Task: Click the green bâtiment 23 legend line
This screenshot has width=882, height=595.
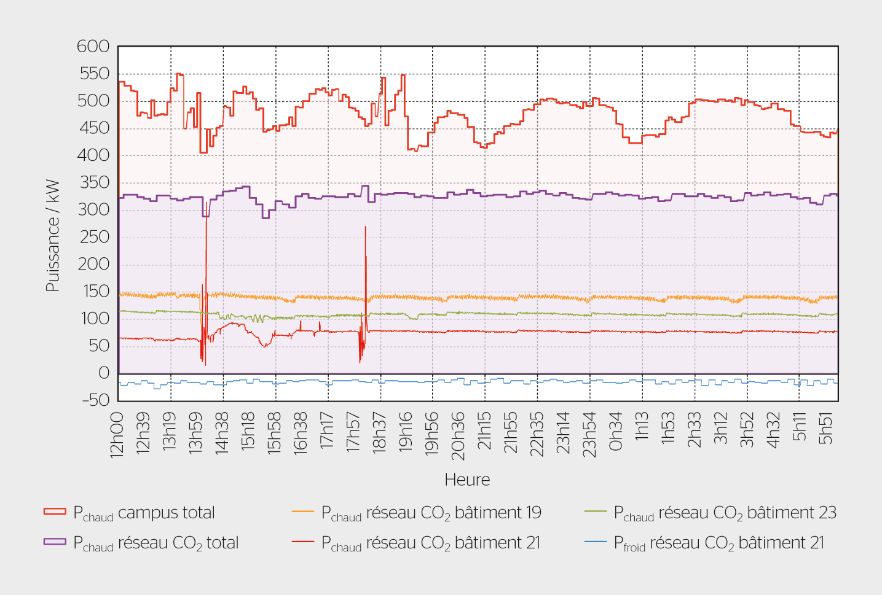Action: (595, 511)
